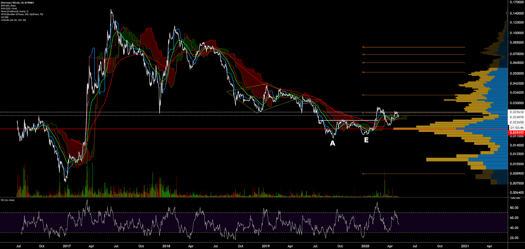Screen dimensions: 525x249
Task: Click the 2017 label on the time axis
Action: coord(67,246)
